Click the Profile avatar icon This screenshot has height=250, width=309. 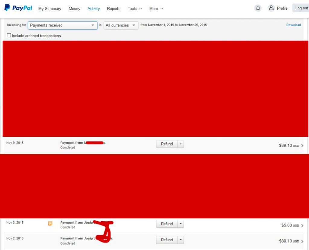point(271,8)
